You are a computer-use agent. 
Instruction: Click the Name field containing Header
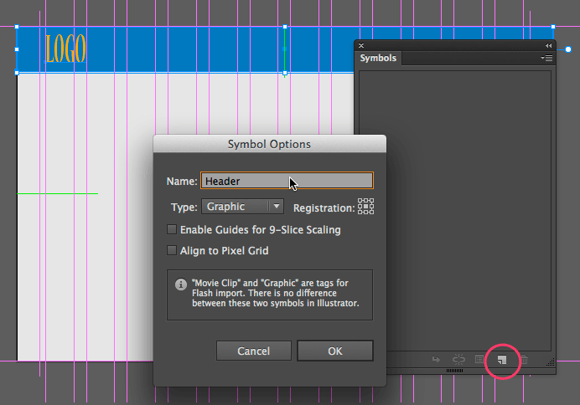[287, 181]
